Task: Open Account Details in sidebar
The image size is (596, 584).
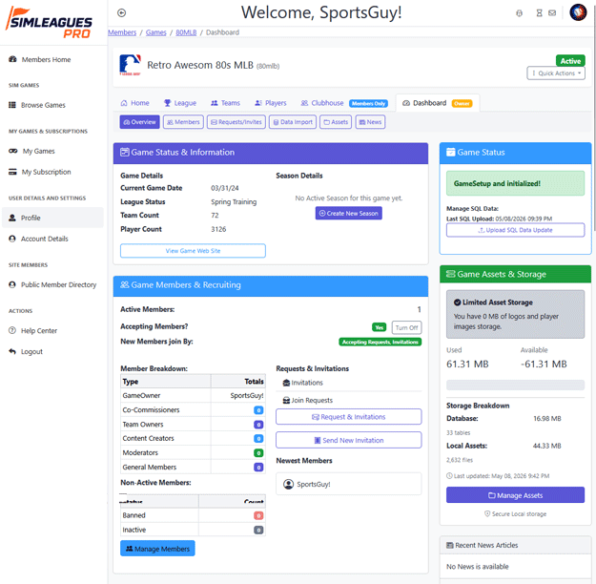Action: click(x=39, y=239)
